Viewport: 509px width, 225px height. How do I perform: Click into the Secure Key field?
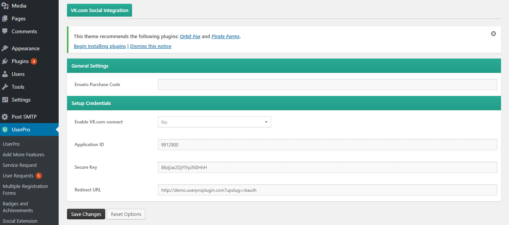(327, 167)
